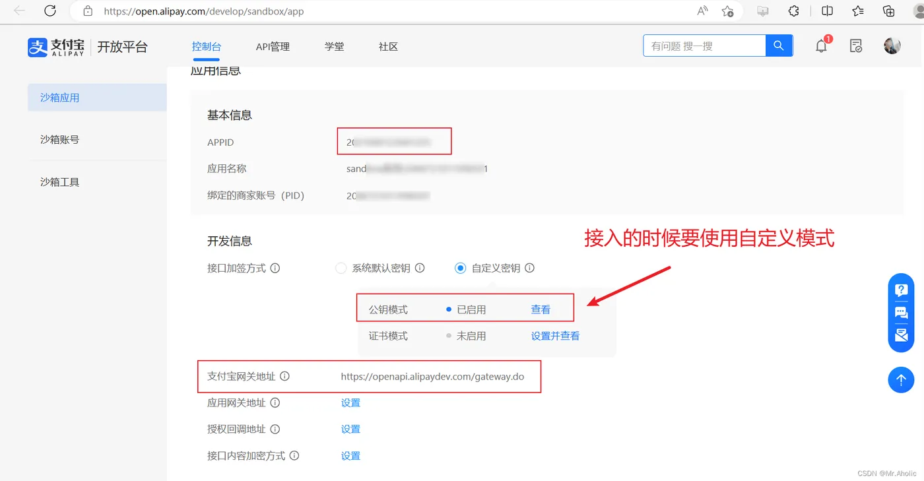This screenshot has width=924, height=481.
Task: Click the 未启用 status text
Action: pos(471,336)
